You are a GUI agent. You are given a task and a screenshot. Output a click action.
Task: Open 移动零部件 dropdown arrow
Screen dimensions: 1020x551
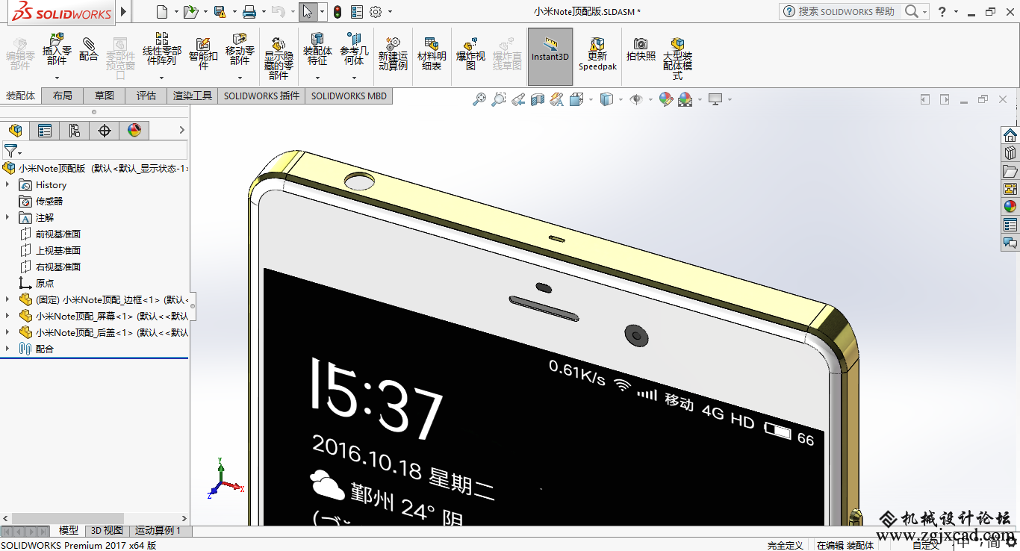click(x=240, y=78)
